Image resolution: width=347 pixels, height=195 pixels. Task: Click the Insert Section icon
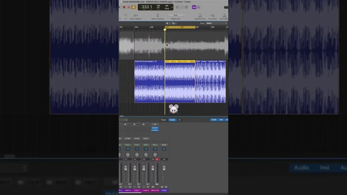pos(224,16)
